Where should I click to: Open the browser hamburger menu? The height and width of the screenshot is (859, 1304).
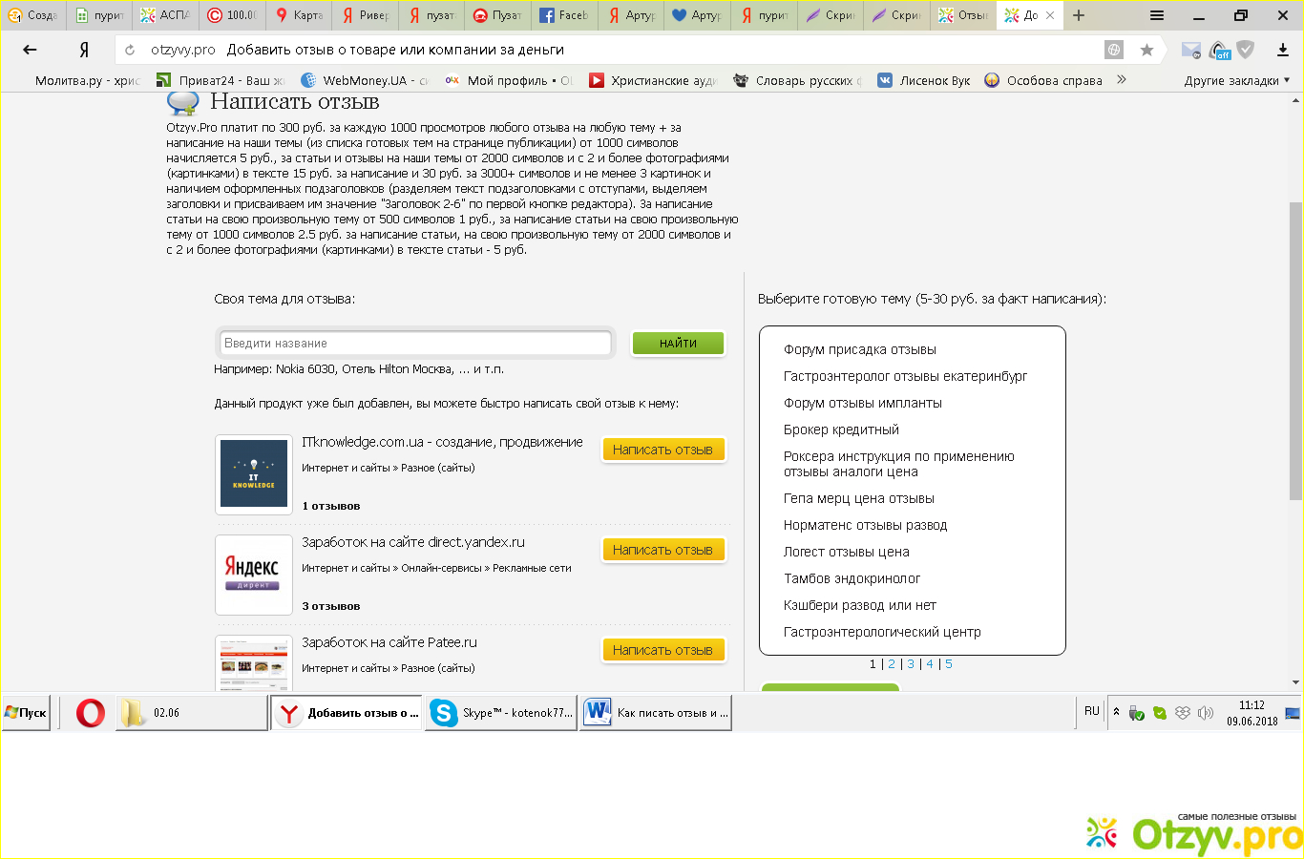[x=1156, y=15]
